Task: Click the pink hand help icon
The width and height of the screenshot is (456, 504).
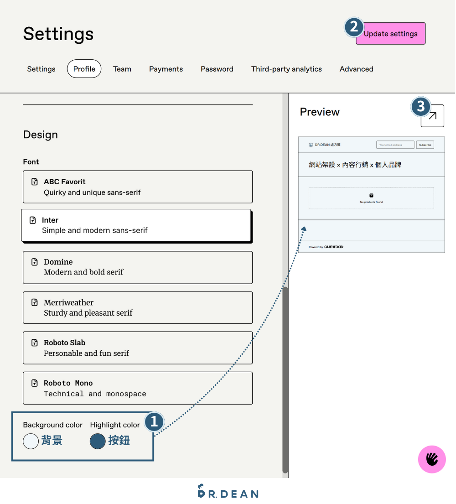Action: tap(432, 459)
